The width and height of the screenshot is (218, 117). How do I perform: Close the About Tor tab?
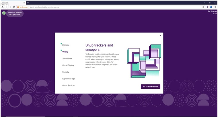(x=24, y=3)
